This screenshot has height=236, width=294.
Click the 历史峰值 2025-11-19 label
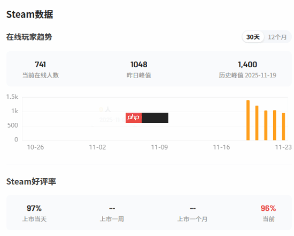coord(247,75)
